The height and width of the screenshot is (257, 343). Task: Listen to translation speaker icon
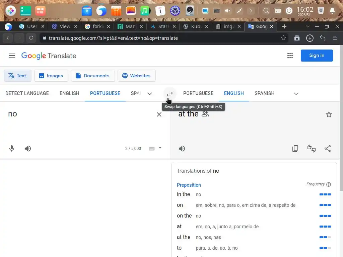[182, 149]
